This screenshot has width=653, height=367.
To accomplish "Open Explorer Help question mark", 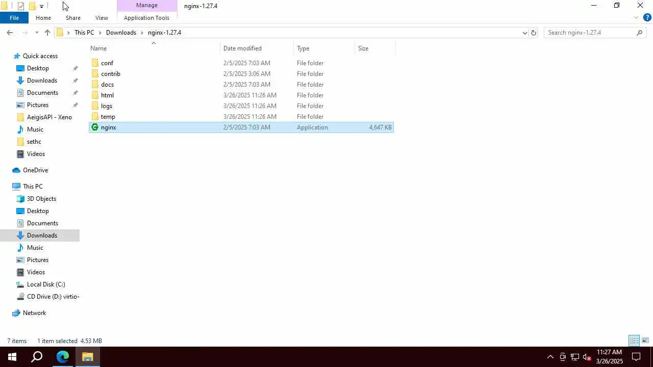I will click(x=647, y=17).
